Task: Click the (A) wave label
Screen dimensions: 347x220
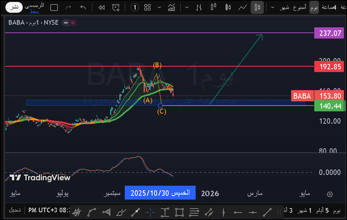Action: click(148, 101)
